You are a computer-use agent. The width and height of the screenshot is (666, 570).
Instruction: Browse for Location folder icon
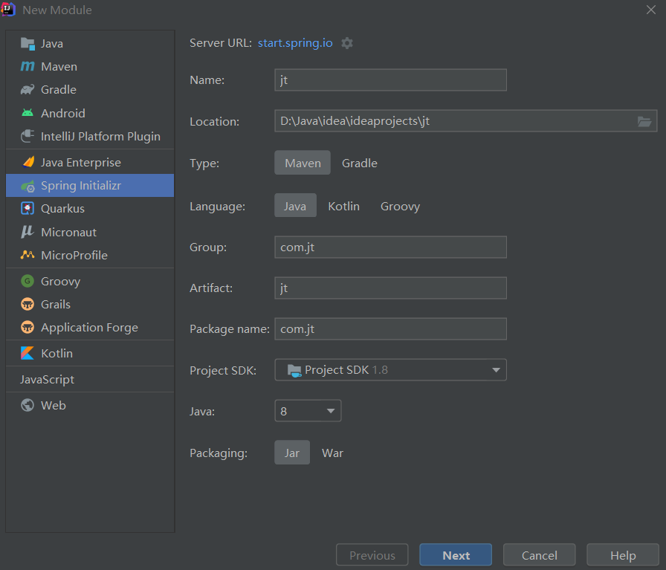point(644,121)
